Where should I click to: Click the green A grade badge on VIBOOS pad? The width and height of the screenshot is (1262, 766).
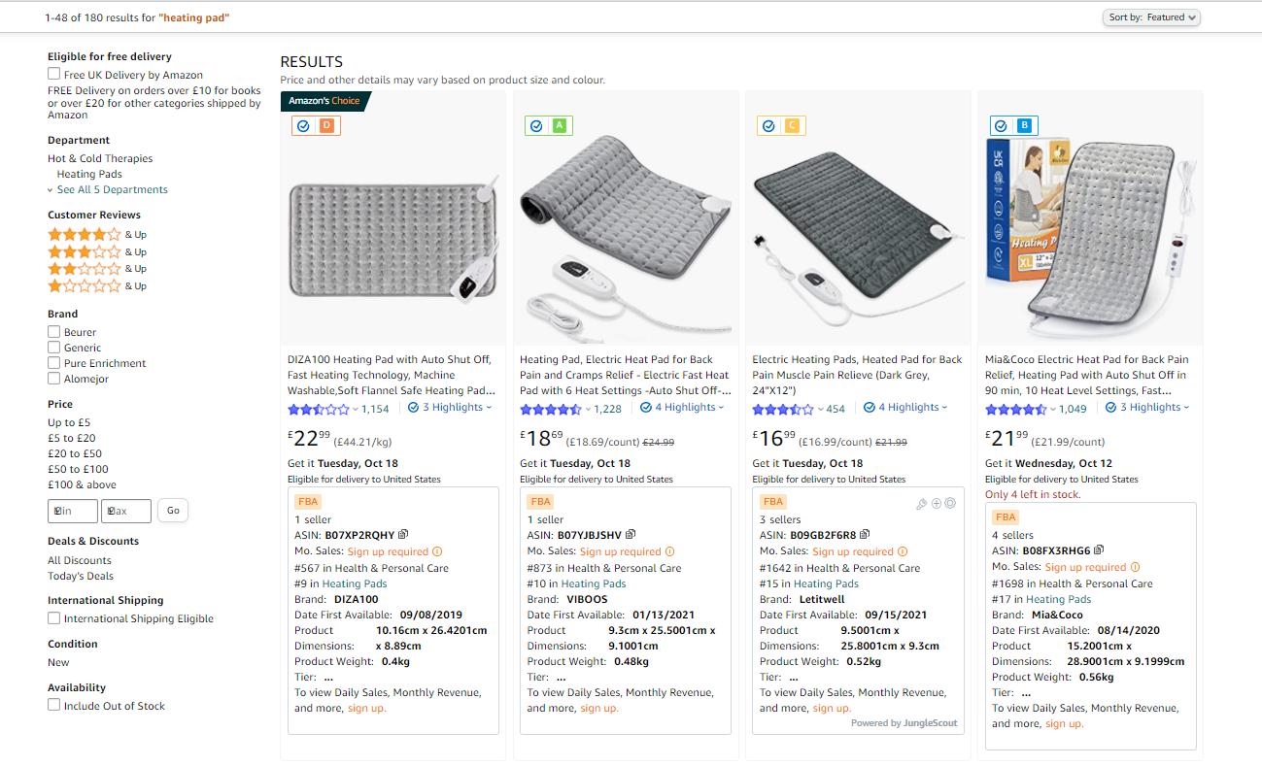coord(559,125)
